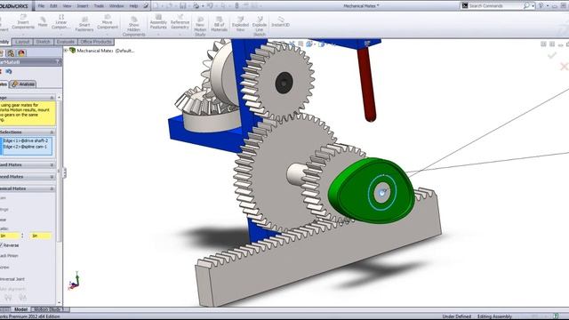Collapse the Mechanical Mates section
The width and height of the screenshot is (569, 320).
click(x=52, y=189)
